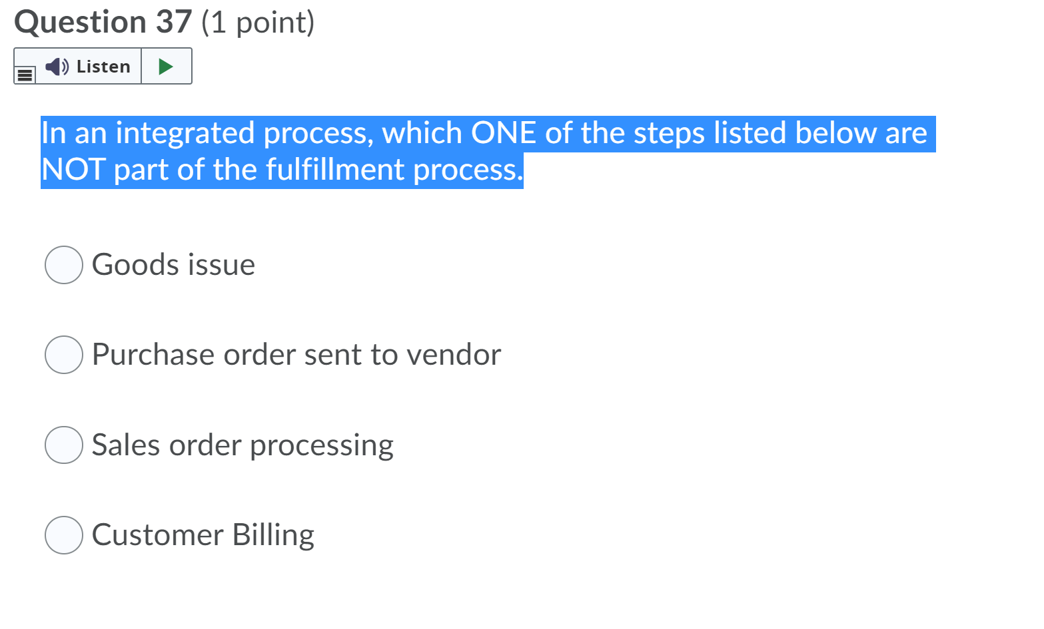Viewport: 1044px width, 629px height.
Task: Select Customer Billing as your answer
Action: point(63,534)
